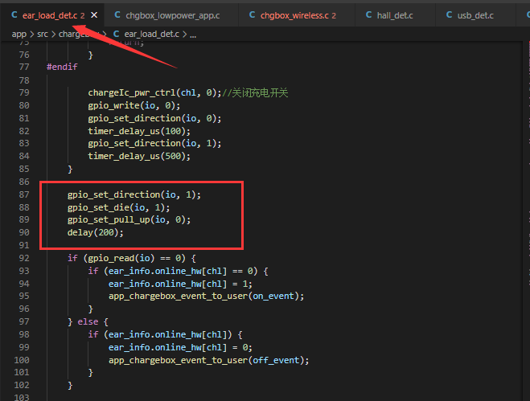This screenshot has width=530, height=401.
Task: Switch to the hall_det.c tab
Action: pyautogui.click(x=395, y=15)
